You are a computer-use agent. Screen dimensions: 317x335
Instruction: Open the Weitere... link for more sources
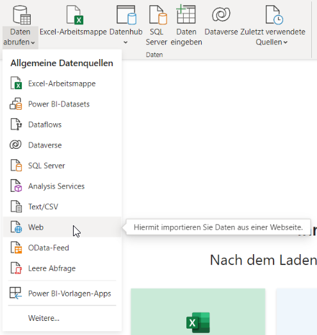click(44, 318)
